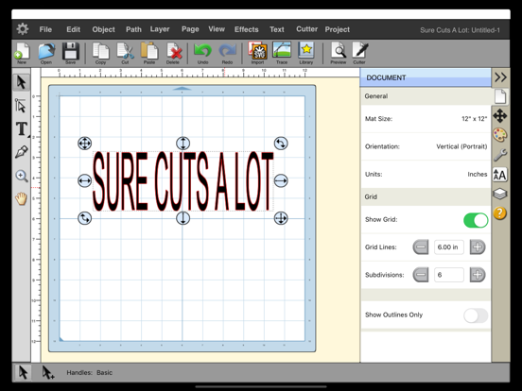Image resolution: width=522 pixels, height=391 pixels.
Task: Increase Subdivisions count
Action: pos(478,275)
